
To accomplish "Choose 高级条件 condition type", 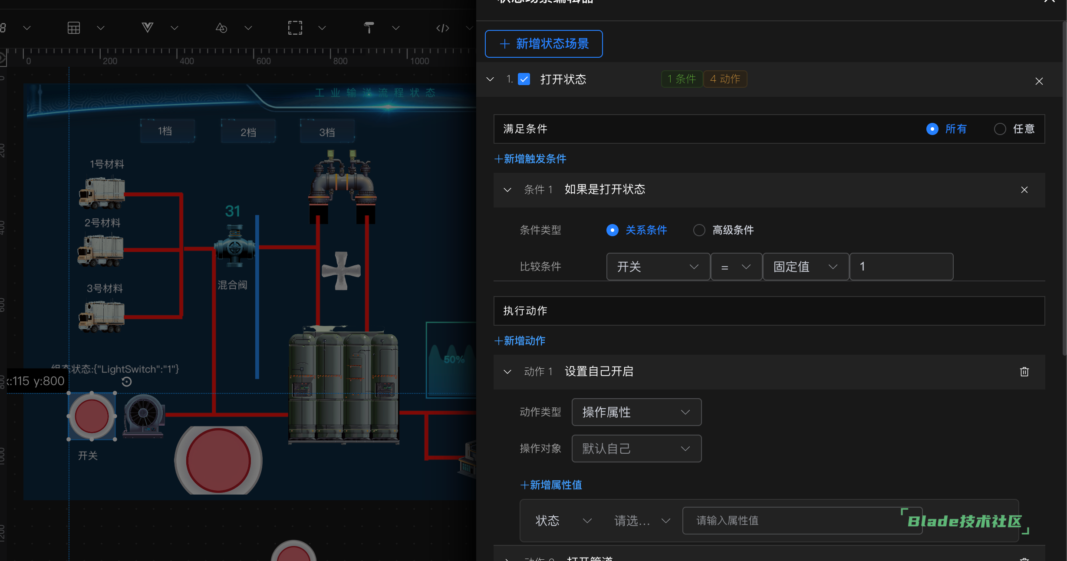I will (x=699, y=230).
